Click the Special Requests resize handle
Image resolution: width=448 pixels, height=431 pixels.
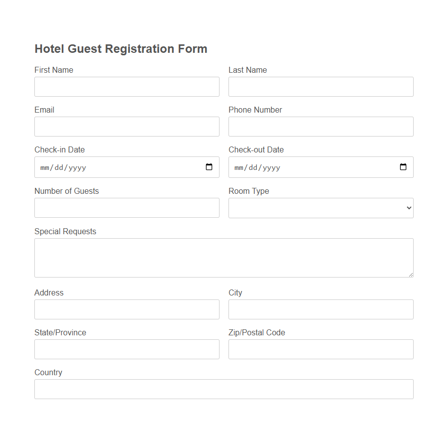(x=411, y=275)
